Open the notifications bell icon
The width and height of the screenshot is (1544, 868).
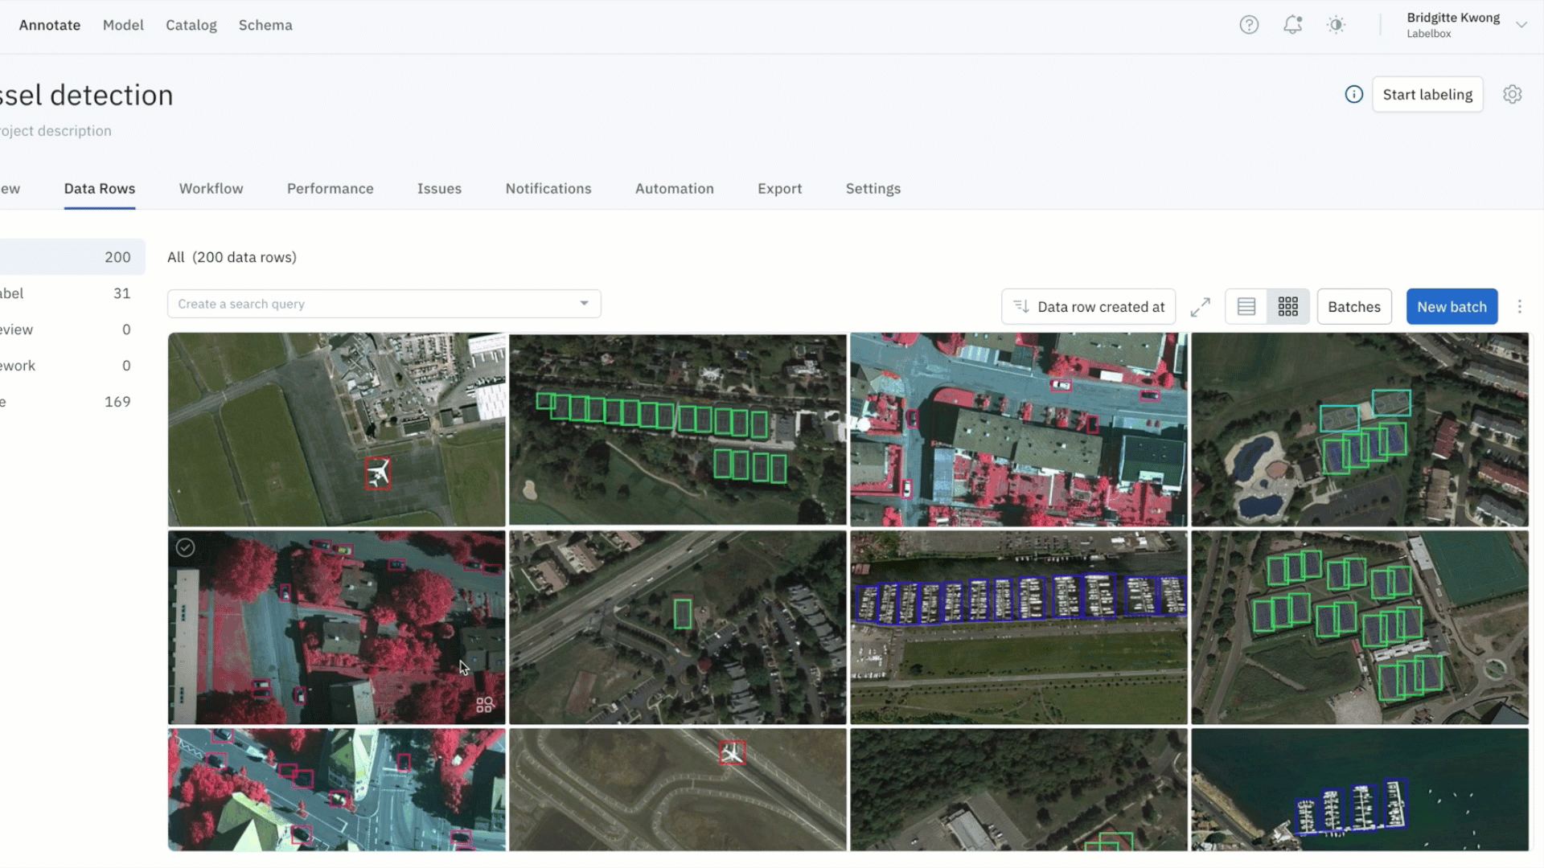coord(1292,25)
